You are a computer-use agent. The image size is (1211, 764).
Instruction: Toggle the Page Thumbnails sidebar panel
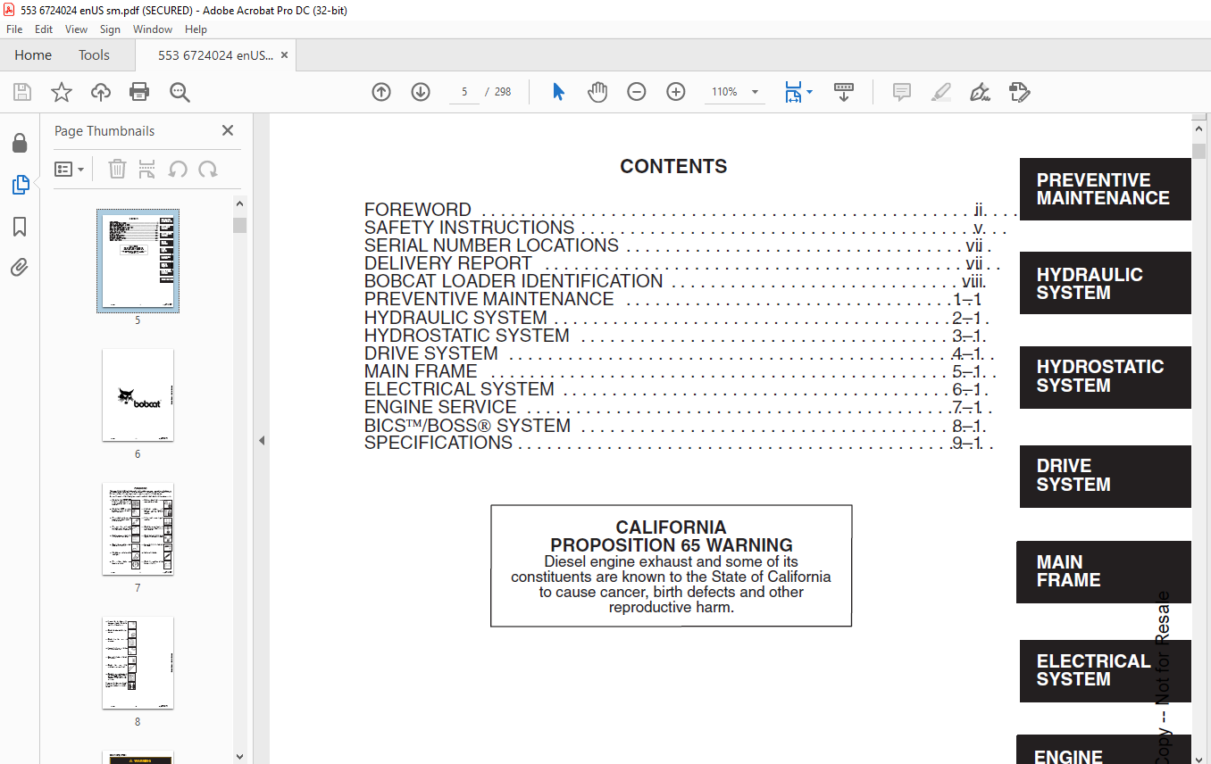(x=20, y=185)
